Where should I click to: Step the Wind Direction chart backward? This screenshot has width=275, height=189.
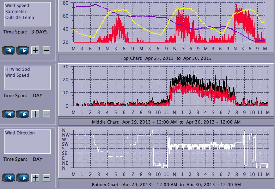(9, 178)
